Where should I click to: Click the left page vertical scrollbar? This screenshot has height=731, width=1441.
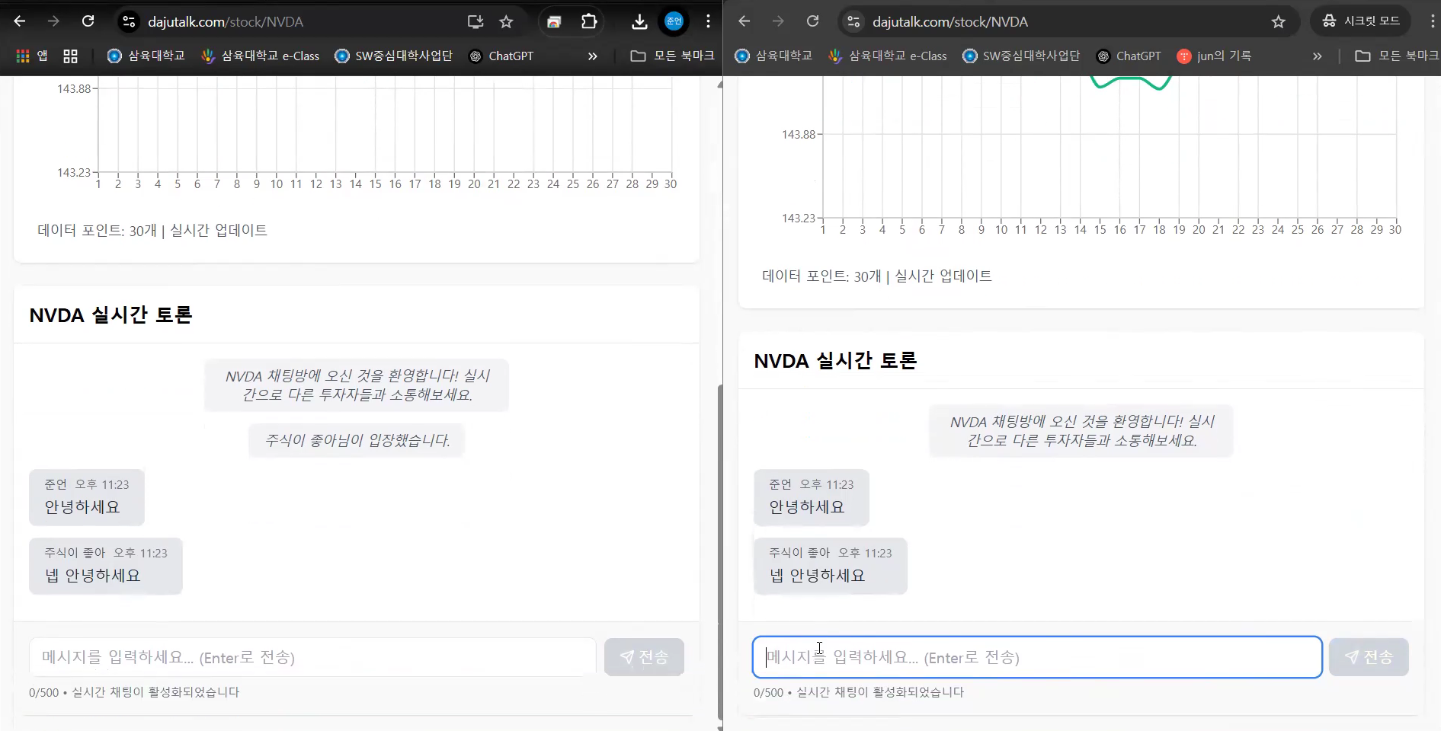point(720,551)
